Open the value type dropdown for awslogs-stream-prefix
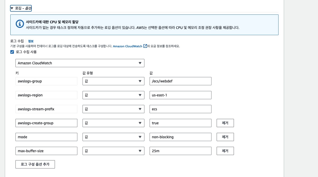 113,109
